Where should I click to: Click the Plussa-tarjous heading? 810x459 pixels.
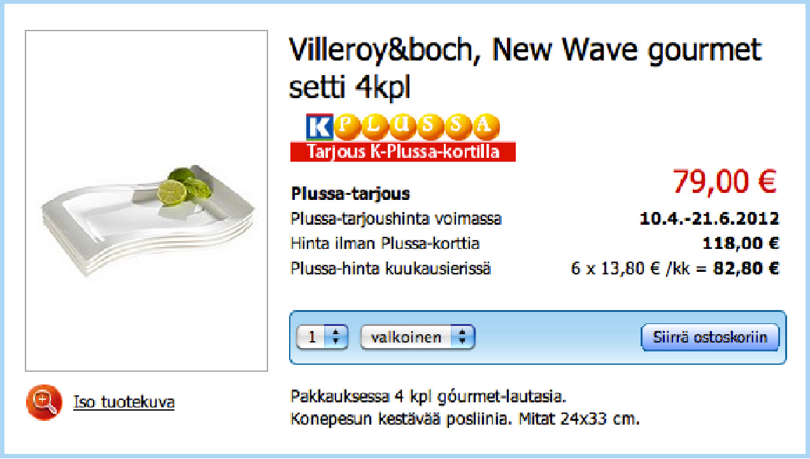(350, 194)
